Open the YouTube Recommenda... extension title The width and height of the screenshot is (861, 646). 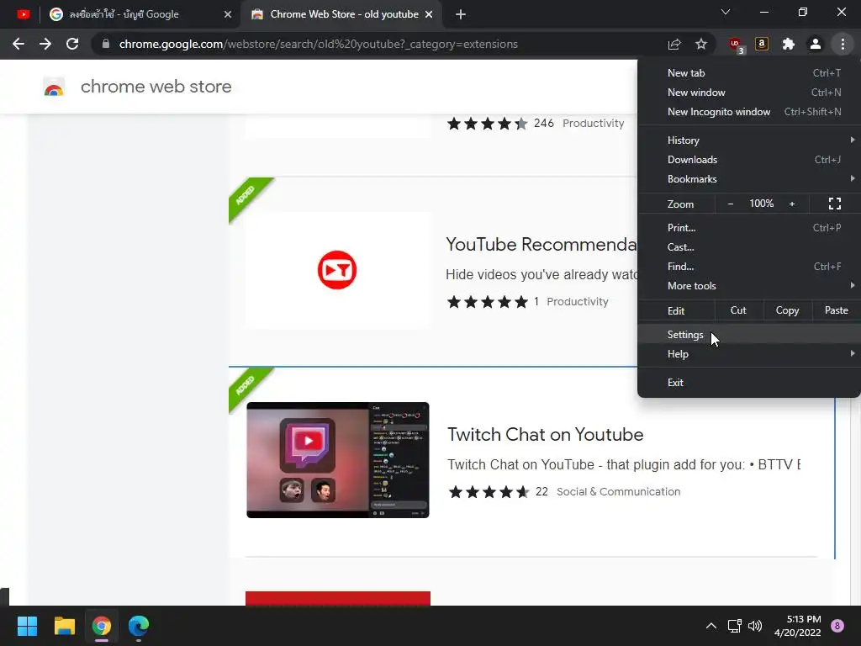pyautogui.click(x=541, y=245)
